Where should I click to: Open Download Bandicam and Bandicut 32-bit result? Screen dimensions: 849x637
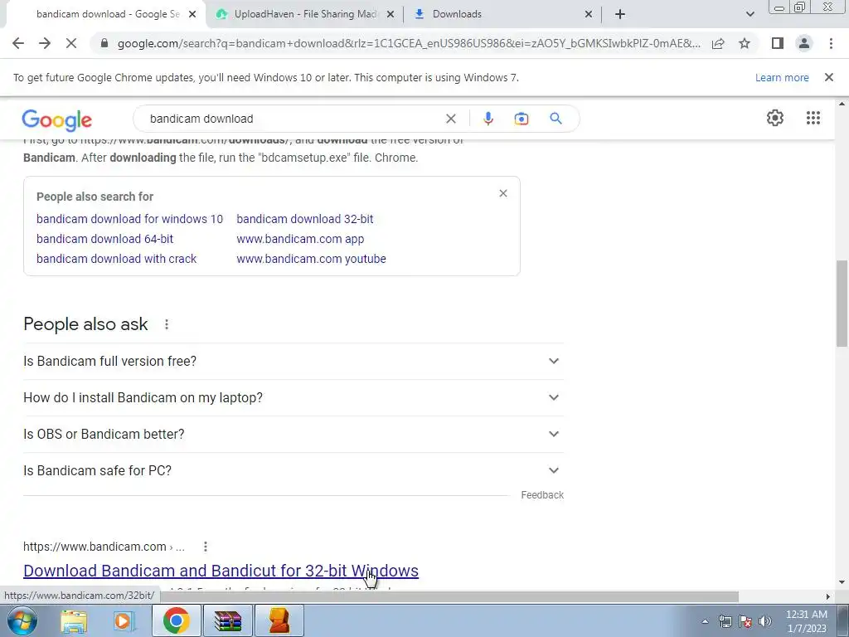click(x=221, y=571)
